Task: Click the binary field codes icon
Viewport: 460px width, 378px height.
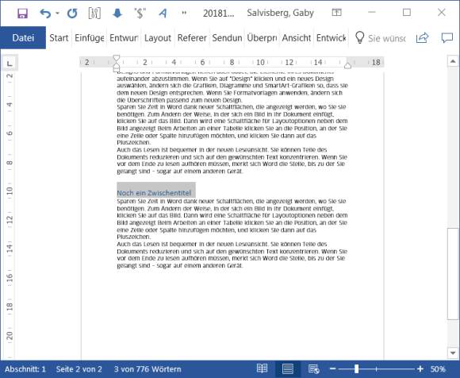Action: [x=94, y=13]
